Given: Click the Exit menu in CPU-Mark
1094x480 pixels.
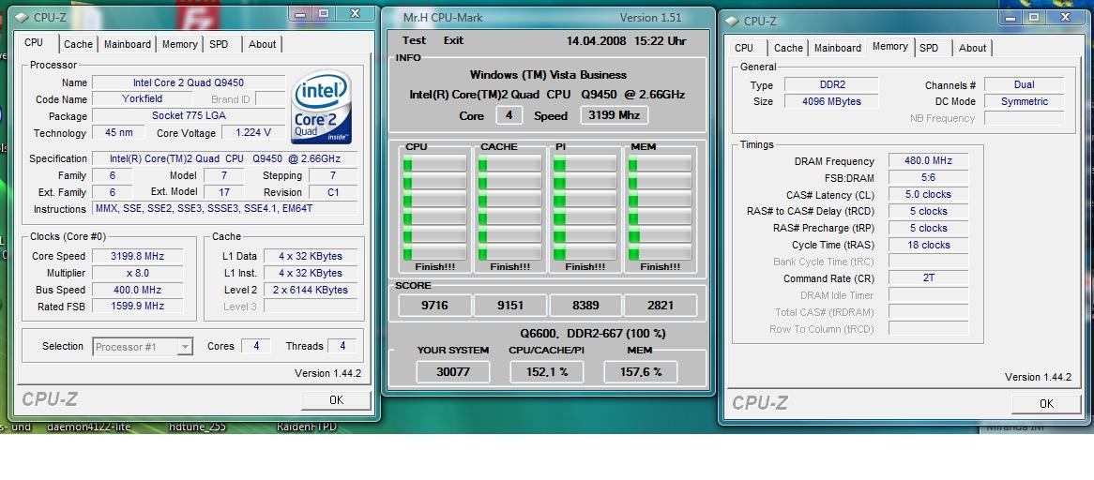Looking at the screenshot, I should pos(453,40).
